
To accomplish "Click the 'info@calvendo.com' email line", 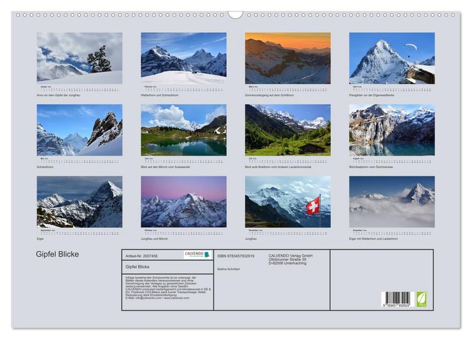I will [x=158, y=298].
